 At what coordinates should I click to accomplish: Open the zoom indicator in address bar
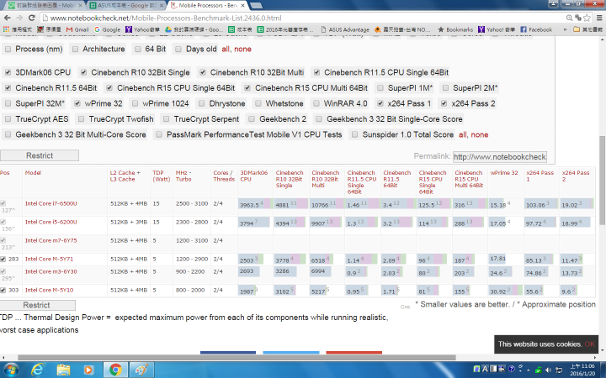point(569,18)
